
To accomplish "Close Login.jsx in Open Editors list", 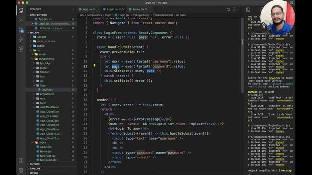I will [x=32, y=24].
